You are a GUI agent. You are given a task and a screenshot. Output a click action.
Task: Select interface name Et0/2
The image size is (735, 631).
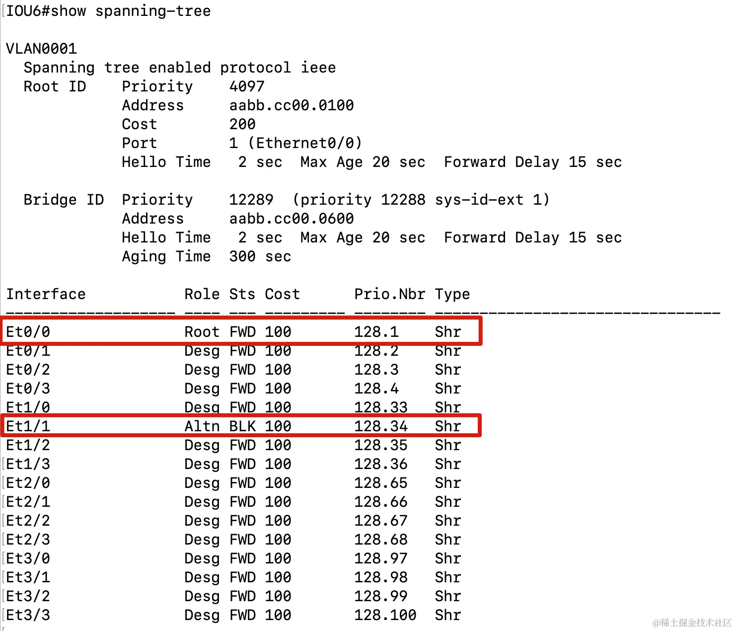coord(28,370)
